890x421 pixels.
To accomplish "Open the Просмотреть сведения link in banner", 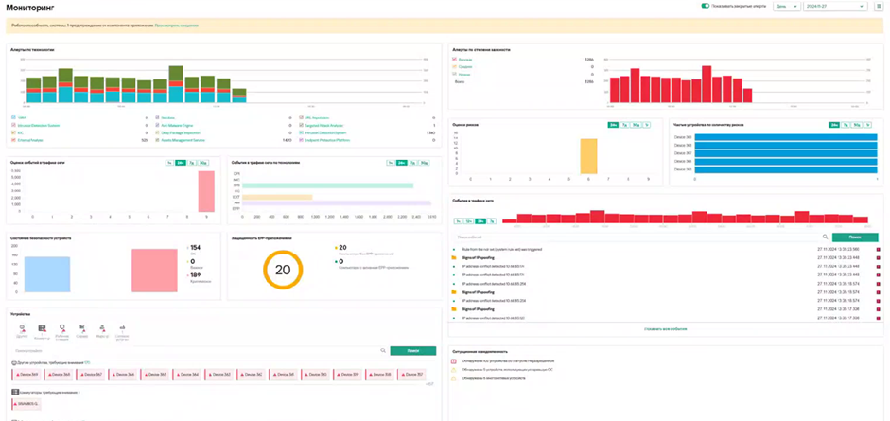I will point(177,26).
